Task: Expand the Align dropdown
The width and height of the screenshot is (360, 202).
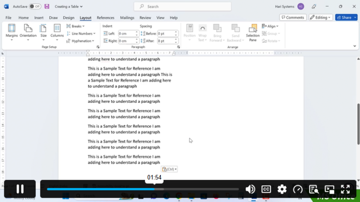Action: pos(270,26)
